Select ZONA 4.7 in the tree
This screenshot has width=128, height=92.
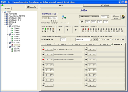click(17, 49)
